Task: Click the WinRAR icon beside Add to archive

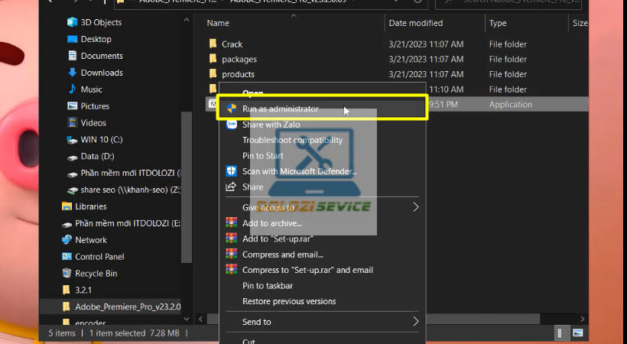Action: [230, 223]
